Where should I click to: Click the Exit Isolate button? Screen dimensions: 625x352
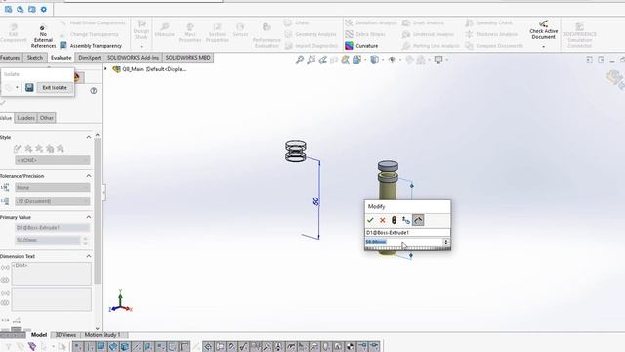point(55,87)
